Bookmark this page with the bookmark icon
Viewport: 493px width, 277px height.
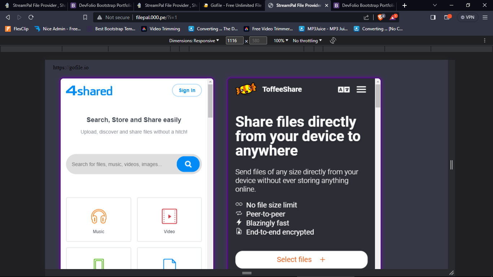pyautogui.click(x=85, y=17)
